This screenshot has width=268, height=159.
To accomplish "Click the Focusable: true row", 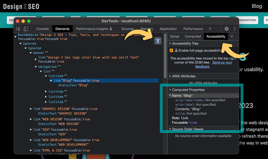I will [x=184, y=123].
